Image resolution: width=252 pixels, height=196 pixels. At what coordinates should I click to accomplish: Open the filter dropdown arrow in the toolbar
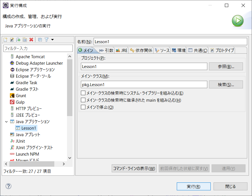tap(52, 40)
